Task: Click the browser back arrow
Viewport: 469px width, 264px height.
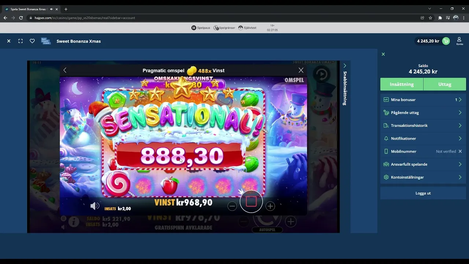Action: 5,18
